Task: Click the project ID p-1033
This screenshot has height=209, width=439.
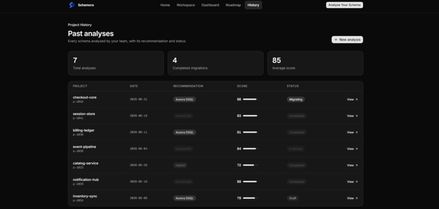Action: 78,168
